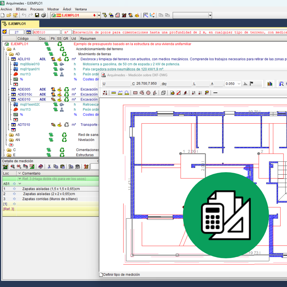Click the DWG/DXF measurement icon in detail toolbar
The width and height of the screenshot is (287, 287).
(x=32, y=167)
